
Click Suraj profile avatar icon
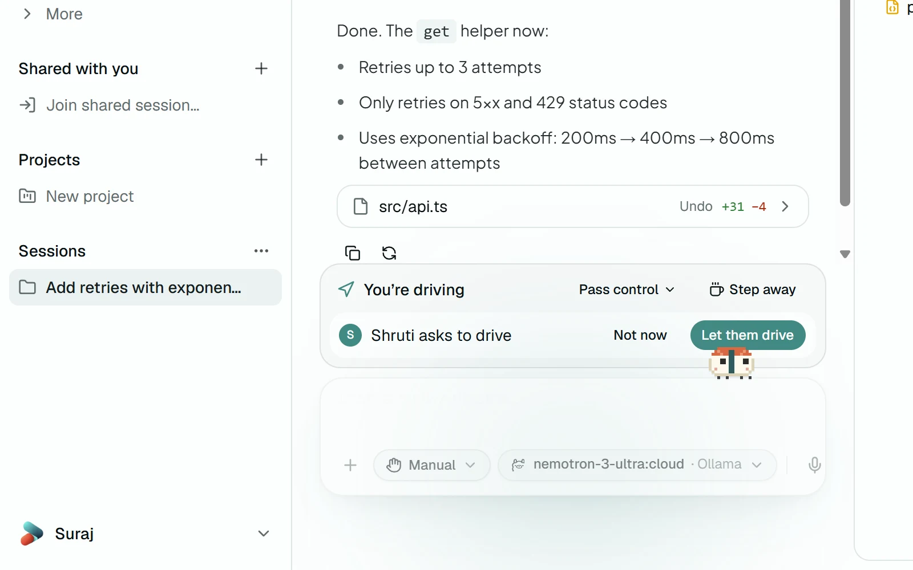(31, 534)
